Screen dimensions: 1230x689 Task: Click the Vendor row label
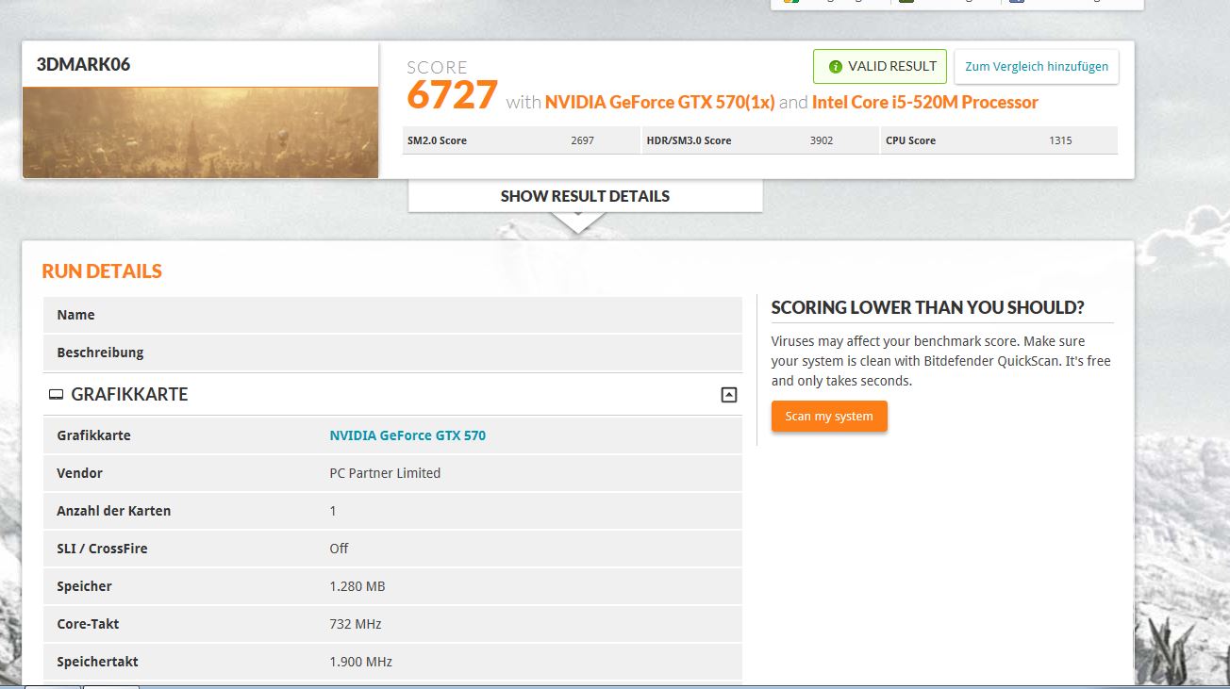[79, 473]
